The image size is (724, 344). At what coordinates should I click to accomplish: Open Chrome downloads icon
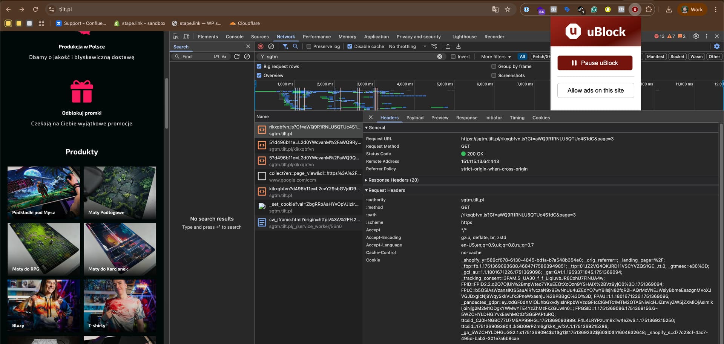pyautogui.click(x=669, y=9)
